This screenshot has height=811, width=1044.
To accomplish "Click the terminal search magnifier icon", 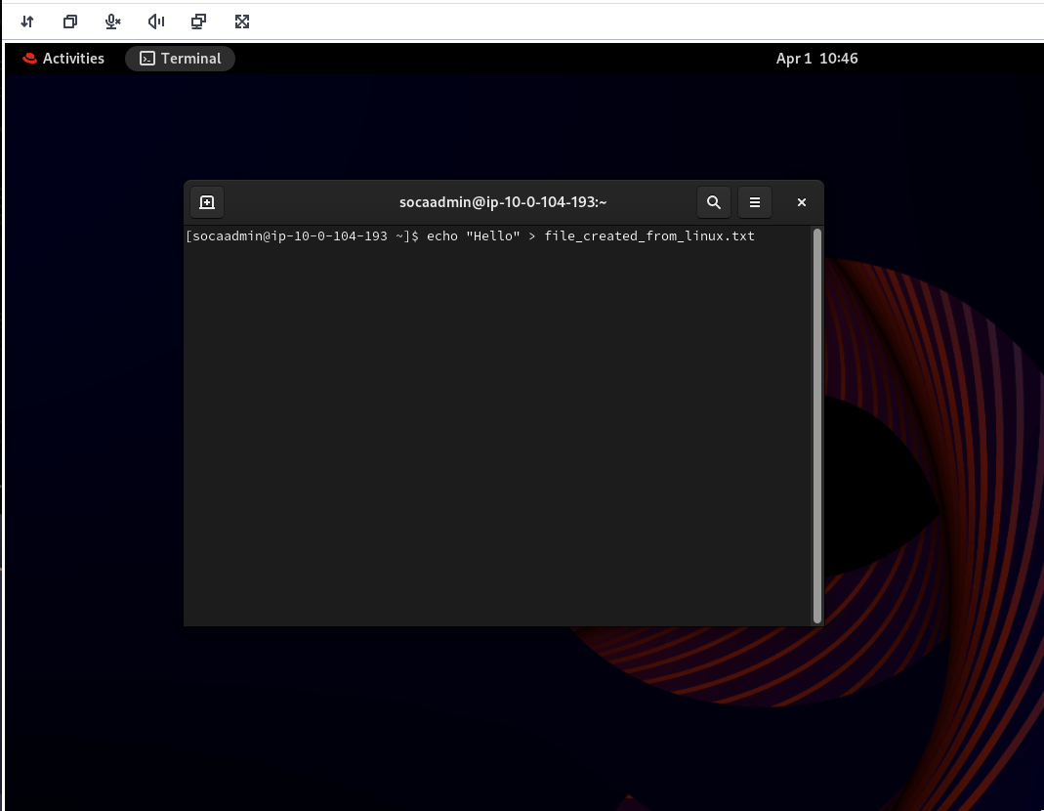I will (x=714, y=202).
